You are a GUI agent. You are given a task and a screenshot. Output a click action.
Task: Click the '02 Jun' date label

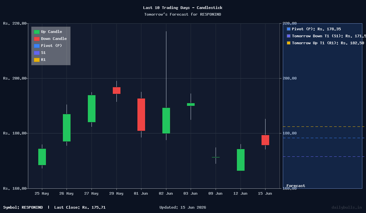[x=166, y=194]
